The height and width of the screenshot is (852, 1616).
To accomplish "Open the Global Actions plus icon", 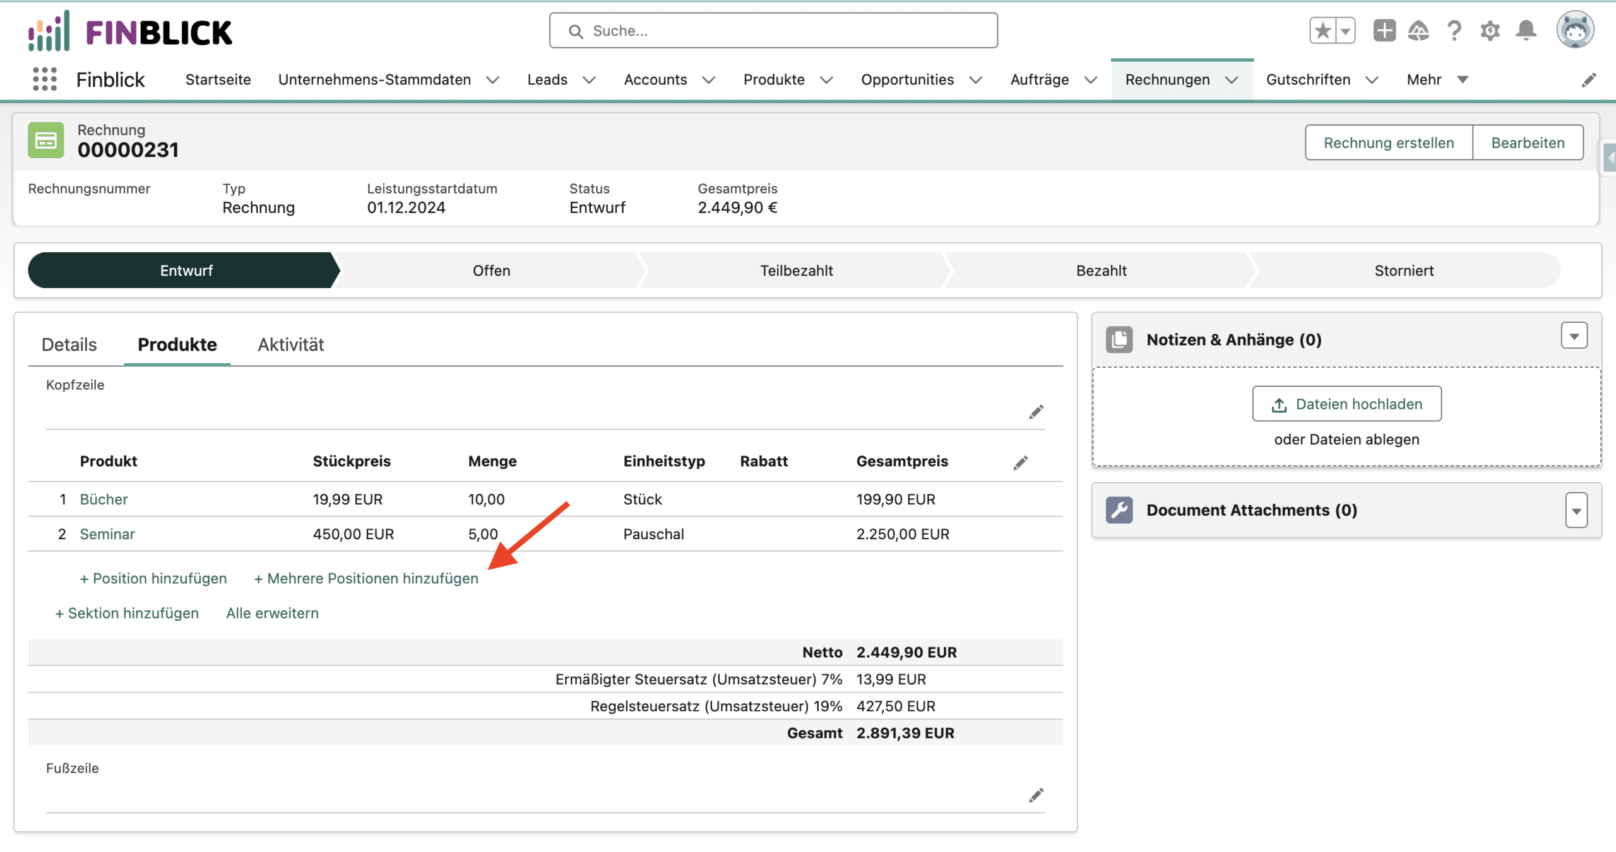I will 1384,30.
